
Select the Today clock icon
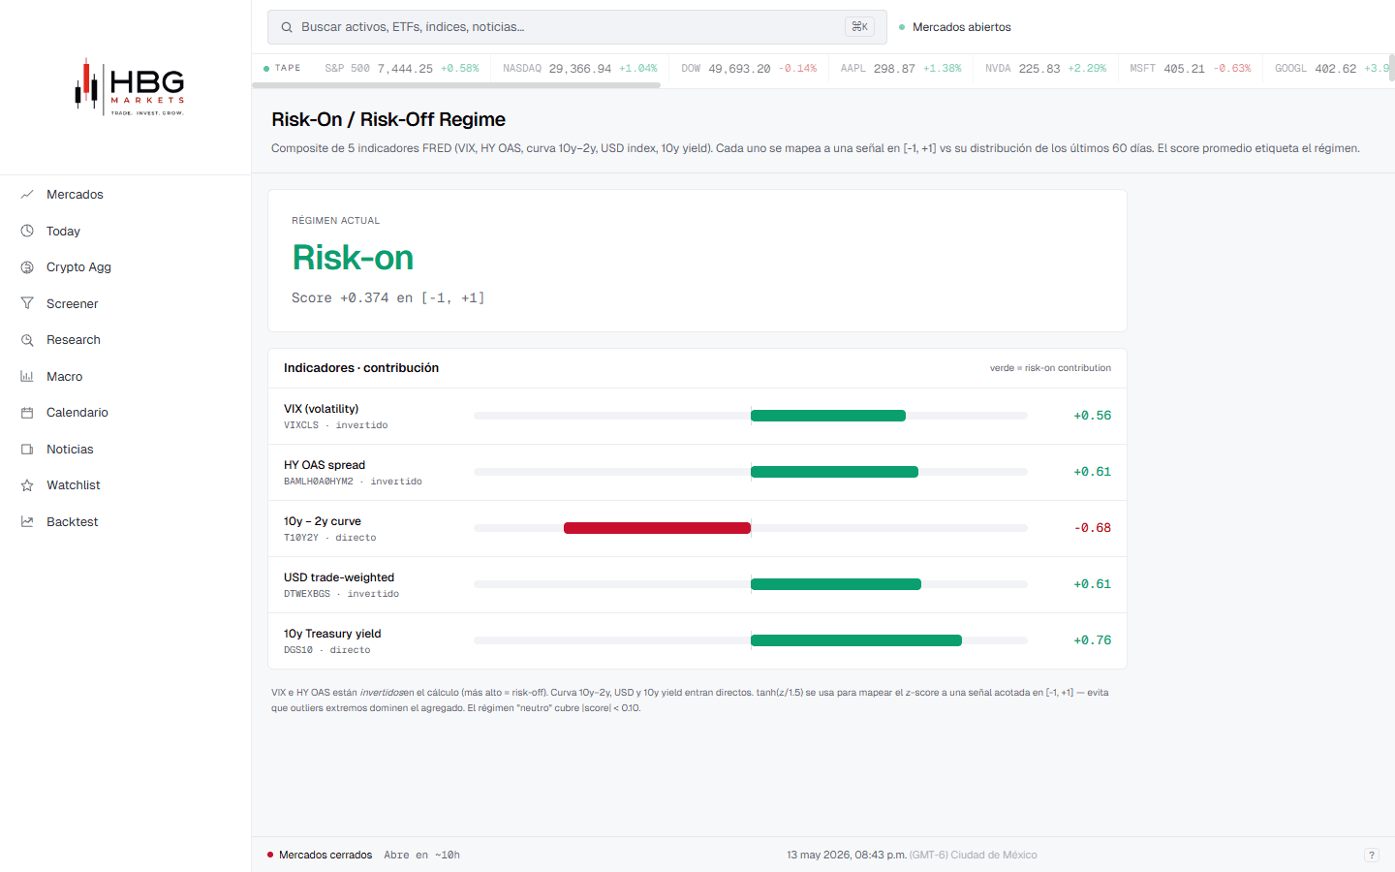click(27, 232)
